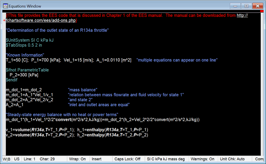Click the Line: 1 position indicator
The height and width of the screenshot is (164, 266).
pyautogui.click(x=29, y=159)
